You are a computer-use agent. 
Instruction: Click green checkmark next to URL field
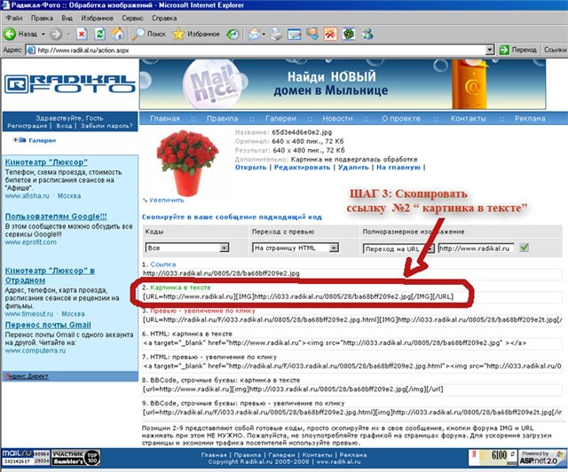pos(524,248)
